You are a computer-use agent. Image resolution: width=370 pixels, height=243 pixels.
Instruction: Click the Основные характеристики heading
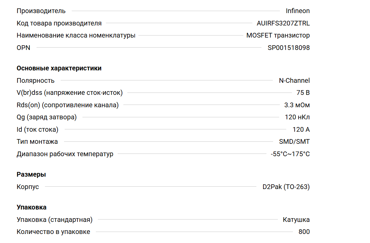59,68
